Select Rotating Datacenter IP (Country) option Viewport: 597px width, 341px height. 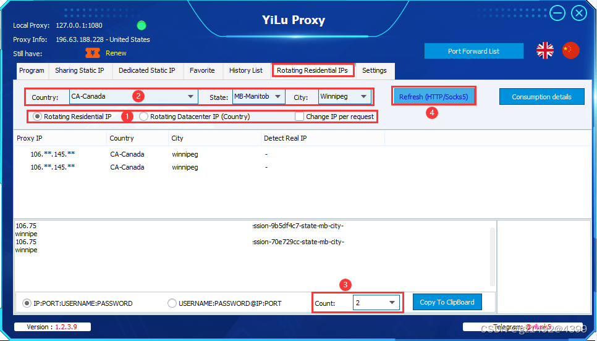[x=143, y=117]
